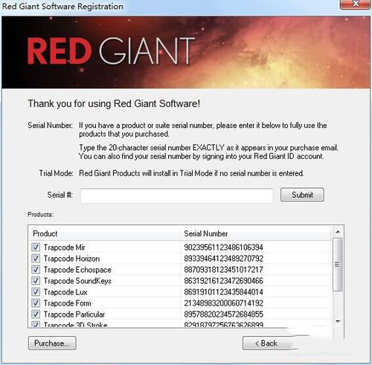Close the Red Giant registration window
Screen dimensions: 372x365
(356, 4)
